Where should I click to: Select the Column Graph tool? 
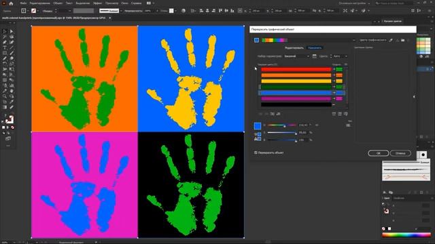click(x=12, y=85)
